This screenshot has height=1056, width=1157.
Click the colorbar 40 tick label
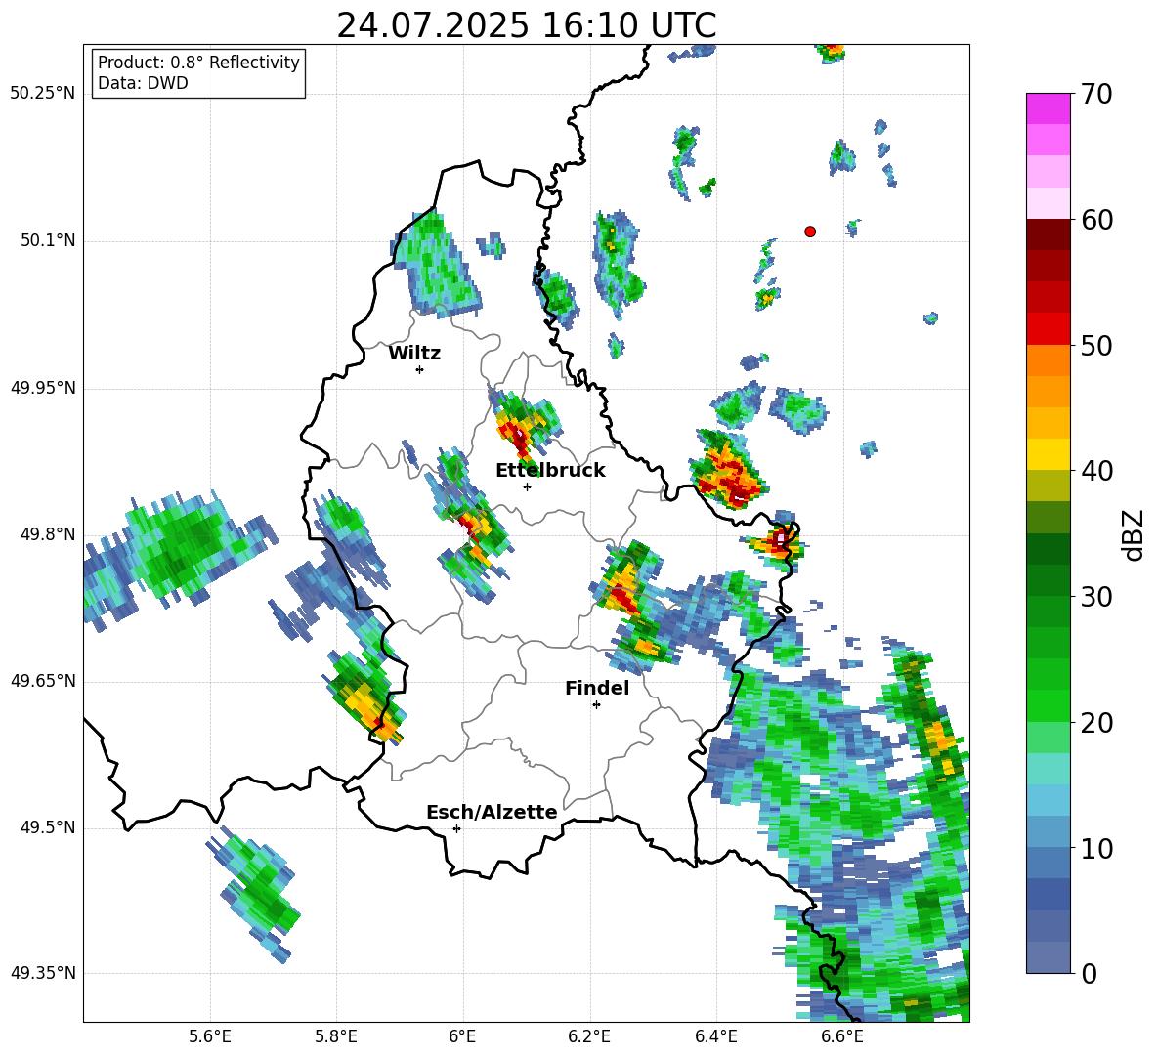pyautogui.click(x=1096, y=471)
